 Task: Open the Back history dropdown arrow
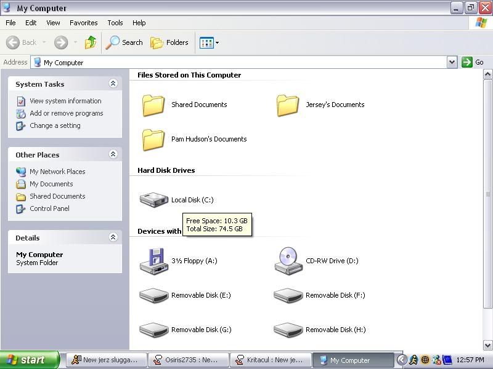click(x=44, y=42)
